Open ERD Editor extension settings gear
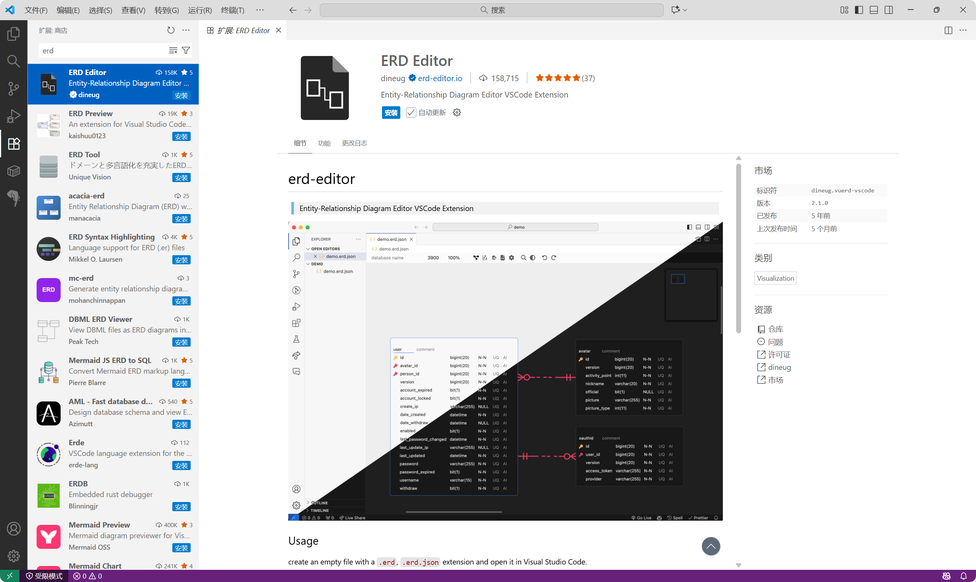This screenshot has width=976, height=582. 457,113
